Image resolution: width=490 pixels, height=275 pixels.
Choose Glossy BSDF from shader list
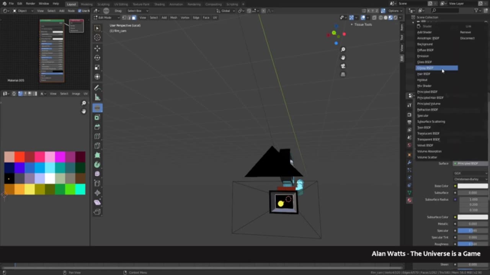[436, 68]
